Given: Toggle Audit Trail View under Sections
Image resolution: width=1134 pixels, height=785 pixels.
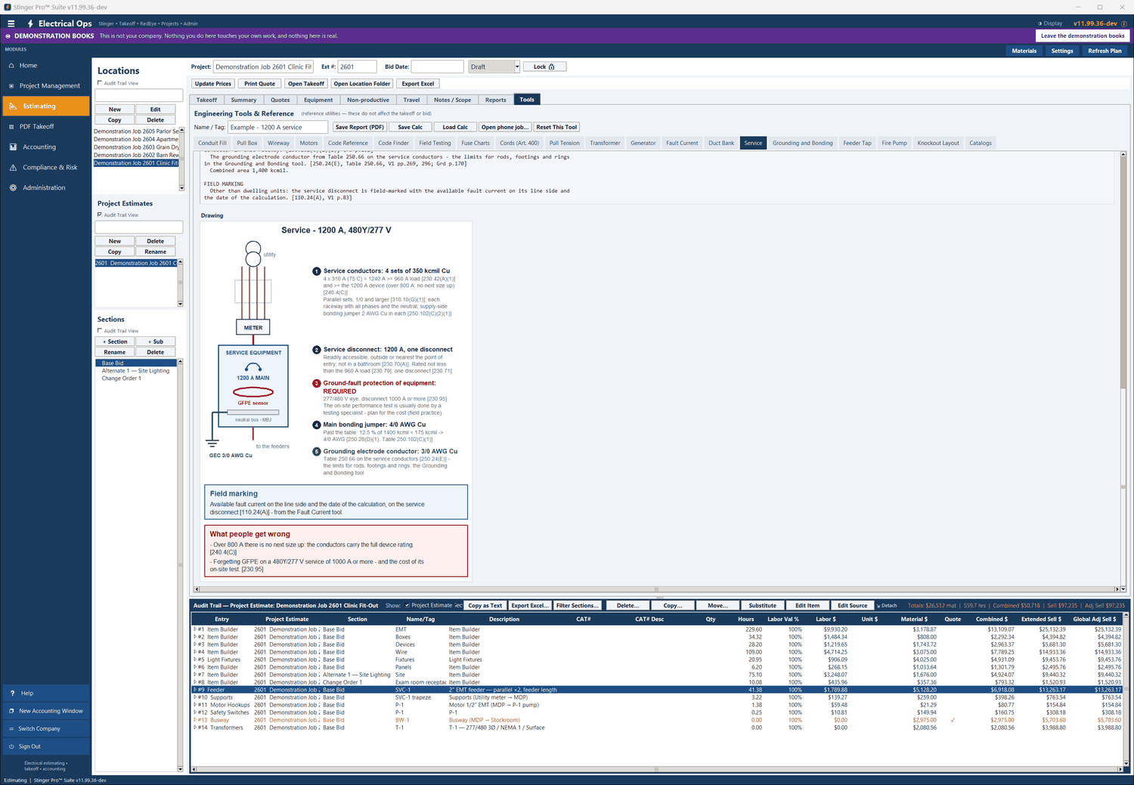Looking at the screenshot, I should point(100,331).
